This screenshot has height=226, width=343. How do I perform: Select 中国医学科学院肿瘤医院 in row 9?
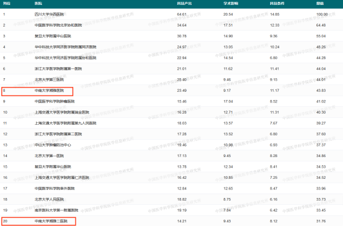tap(55, 101)
